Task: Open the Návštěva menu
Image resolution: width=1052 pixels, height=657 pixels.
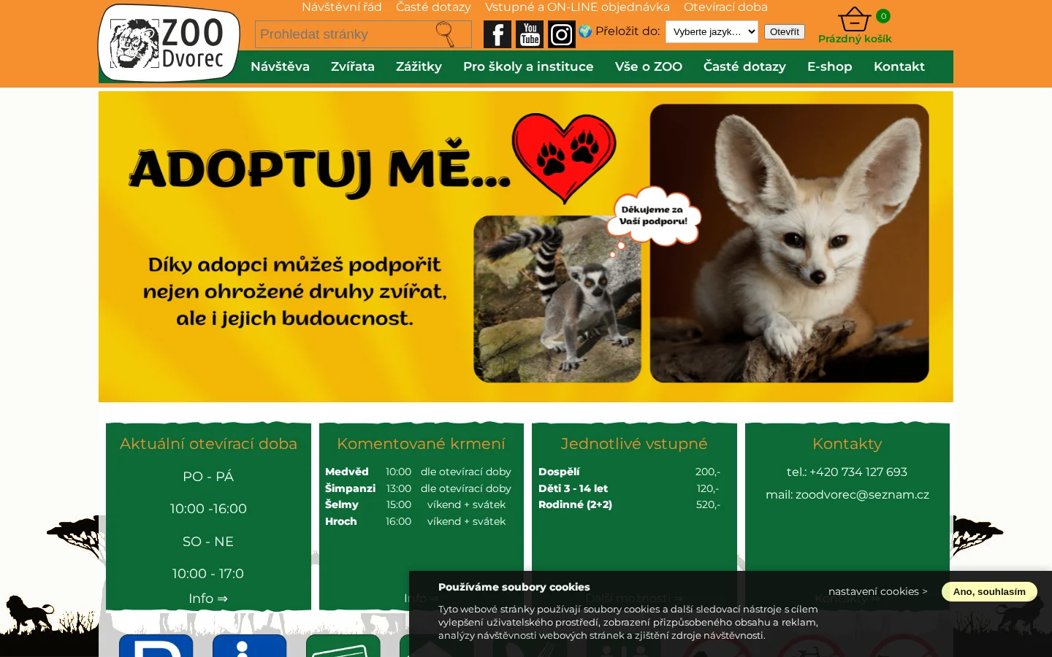Action: click(x=280, y=66)
